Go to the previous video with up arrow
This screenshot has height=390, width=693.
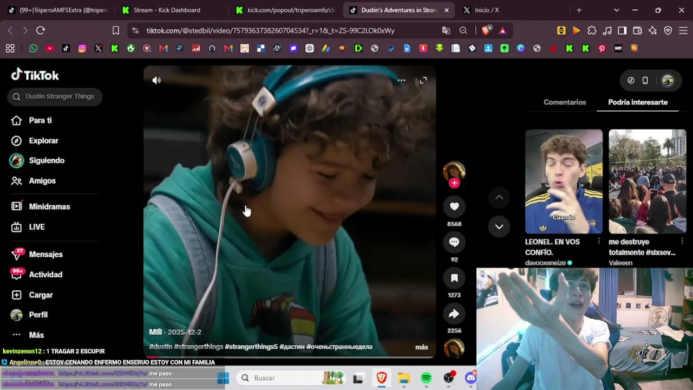tap(499, 198)
